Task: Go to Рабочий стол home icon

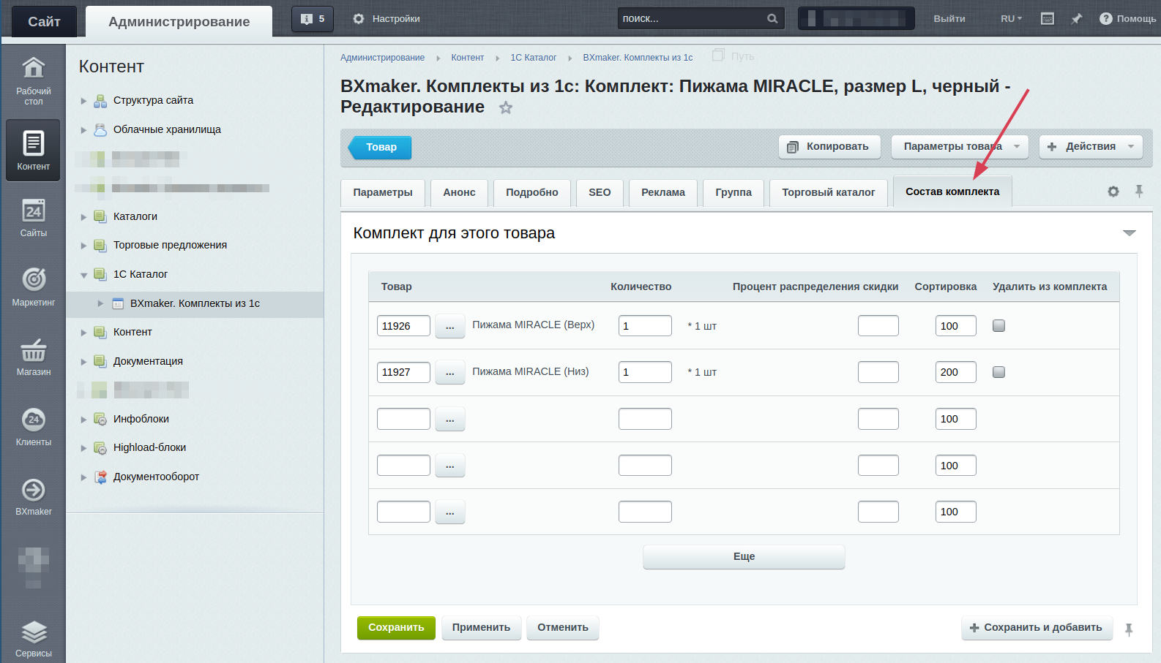Action: pyautogui.click(x=34, y=79)
